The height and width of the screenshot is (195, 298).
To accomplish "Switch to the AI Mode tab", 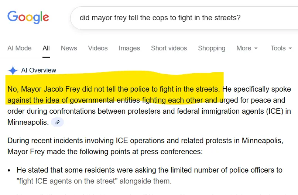I will [19, 48].
